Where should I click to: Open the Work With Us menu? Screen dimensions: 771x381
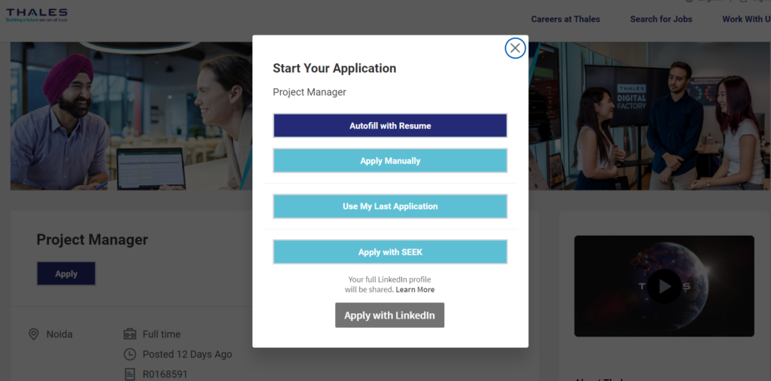744,19
